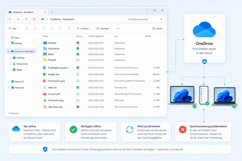Click the Rename toolbar icon
This screenshot has height=161, width=242.
pos(52,29)
